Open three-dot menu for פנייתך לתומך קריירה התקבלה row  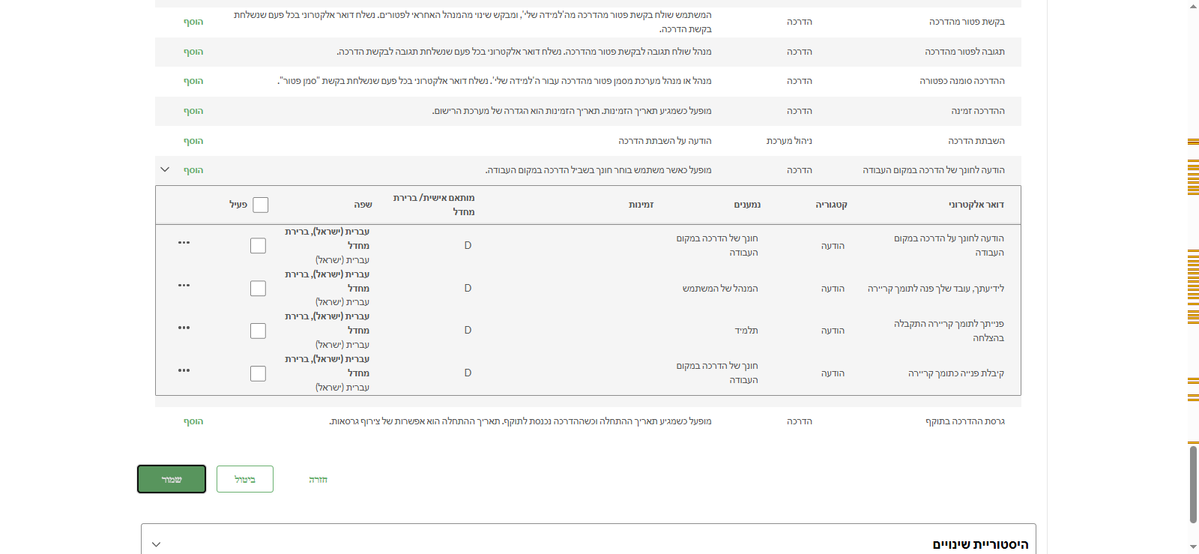(x=184, y=328)
